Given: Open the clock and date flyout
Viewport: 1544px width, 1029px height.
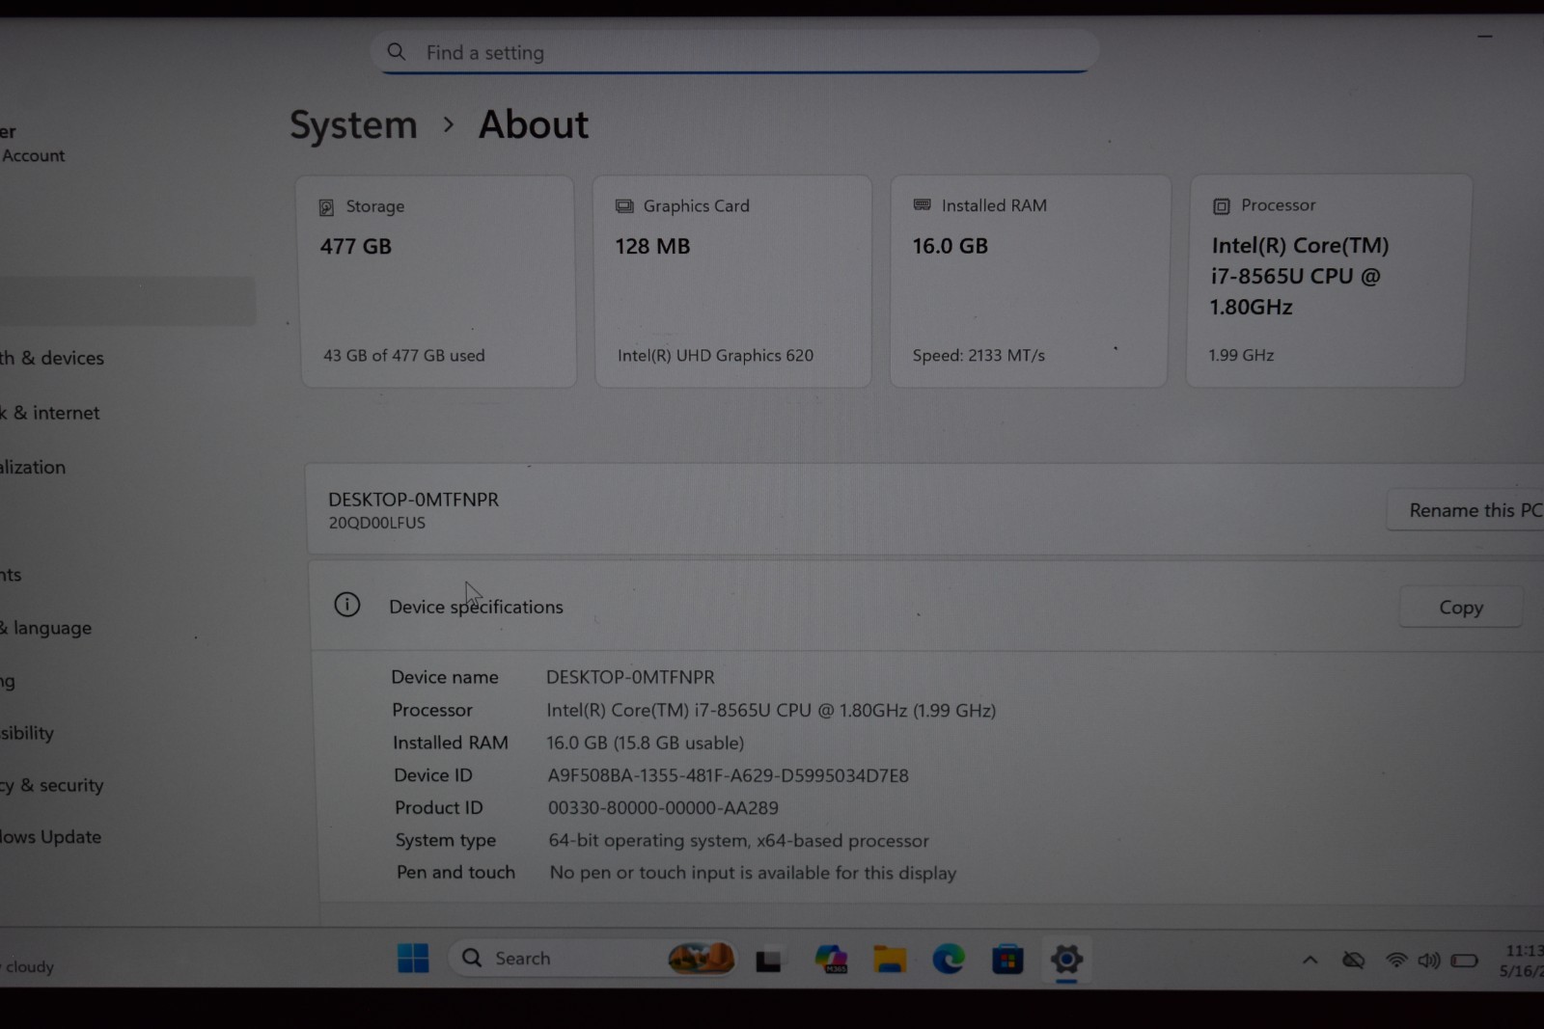Looking at the screenshot, I should click(1523, 961).
